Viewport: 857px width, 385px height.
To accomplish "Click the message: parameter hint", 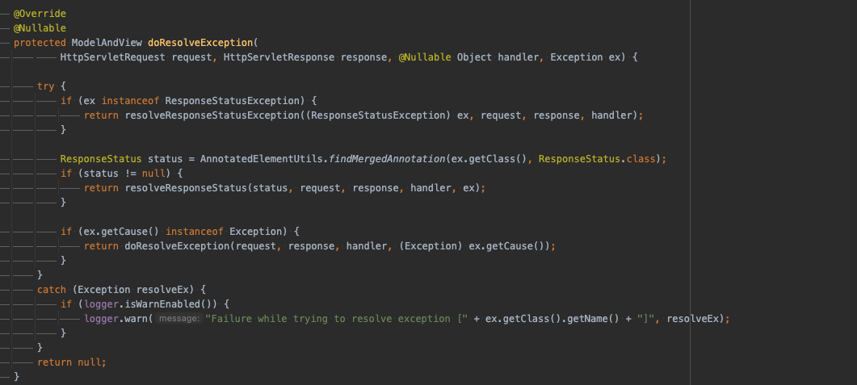I will (x=179, y=318).
